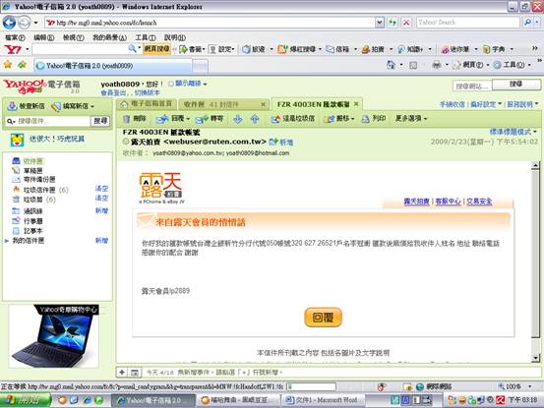This screenshot has height=408, width=544.
Task: Click the Yahoo Search magnifier icon in IE
Action: 527,23
